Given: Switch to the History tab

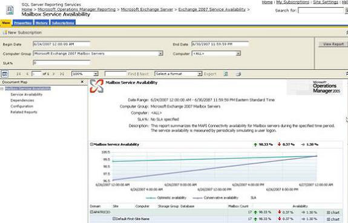Looking at the screenshot, I should [42, 23].
